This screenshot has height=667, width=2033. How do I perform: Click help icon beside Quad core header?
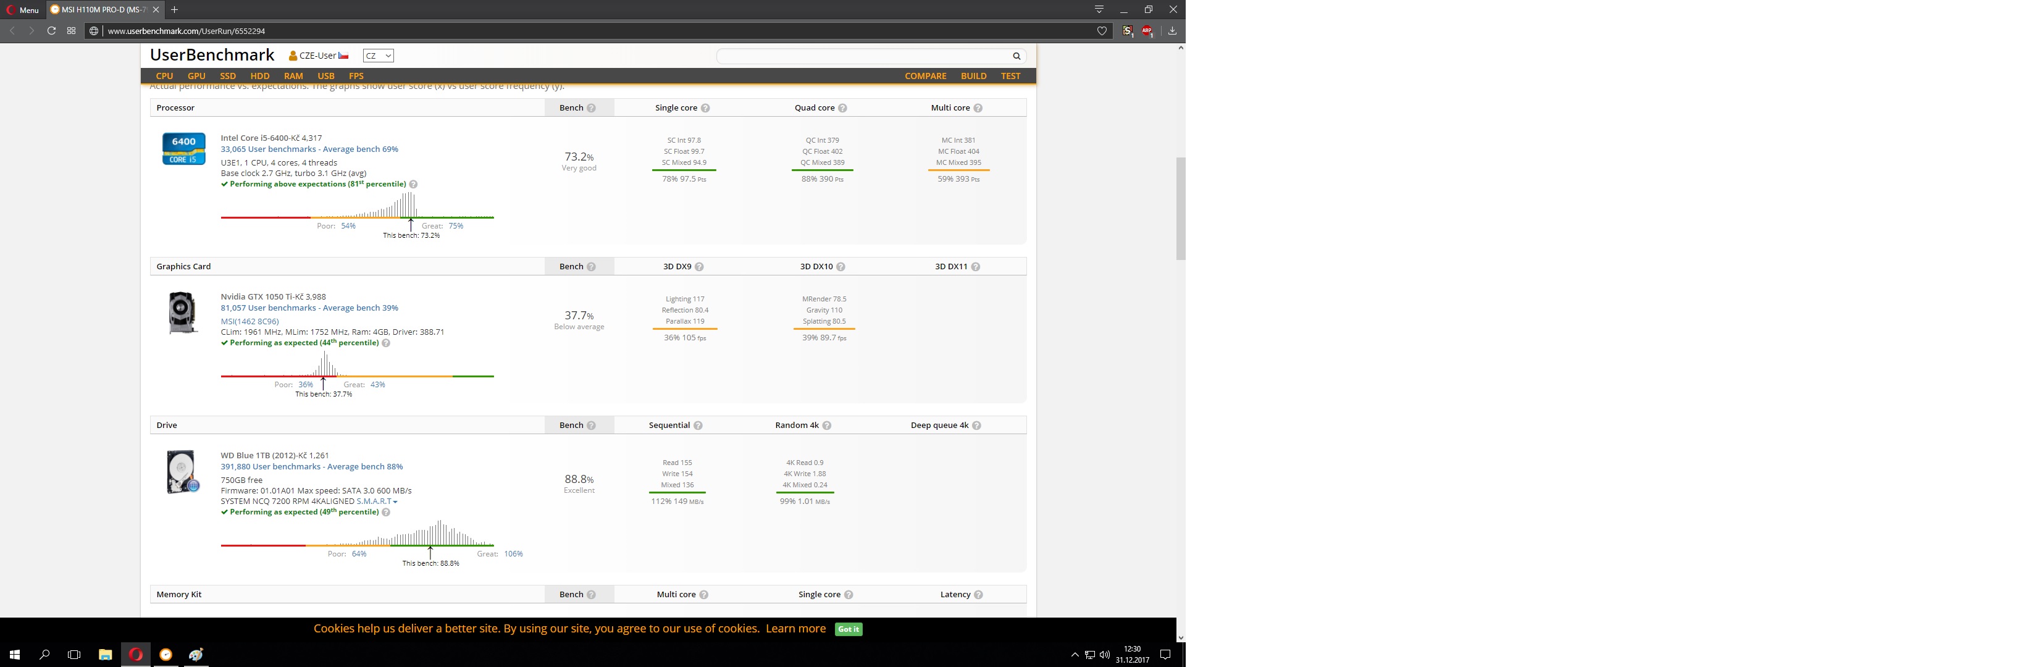pos(843,108)
